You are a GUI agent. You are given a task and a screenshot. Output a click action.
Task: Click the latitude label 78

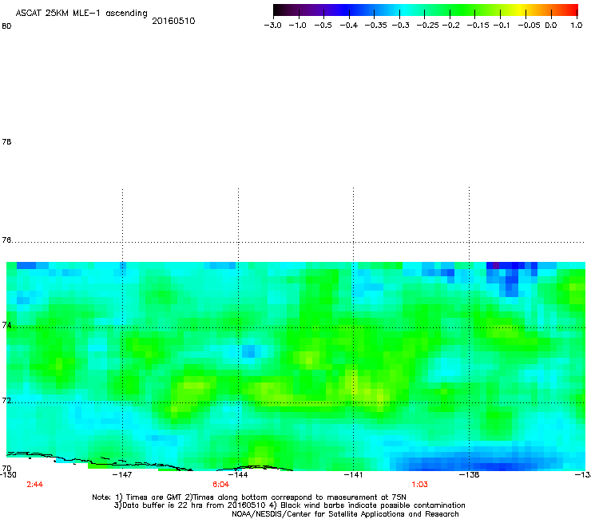pos(6,141)
